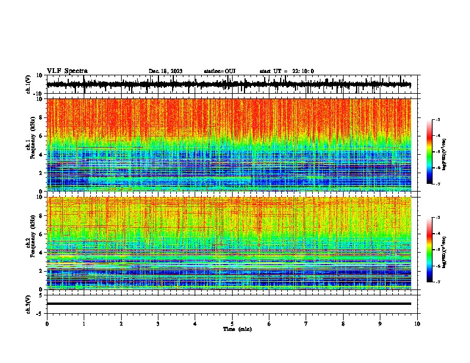Click the upper color scale bar beside ch.1
Screen dimensions: 470x363
[430, 152]
